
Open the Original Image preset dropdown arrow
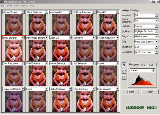pos(23,12)
